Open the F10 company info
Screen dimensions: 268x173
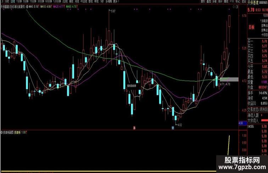point(232,1)
